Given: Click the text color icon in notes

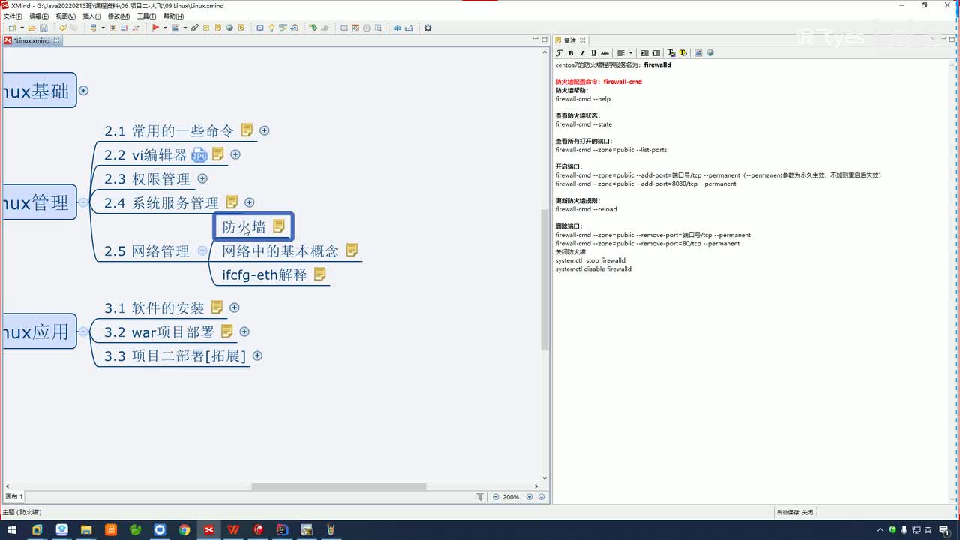Looking at the screenshot, I should tap(671, 53).
